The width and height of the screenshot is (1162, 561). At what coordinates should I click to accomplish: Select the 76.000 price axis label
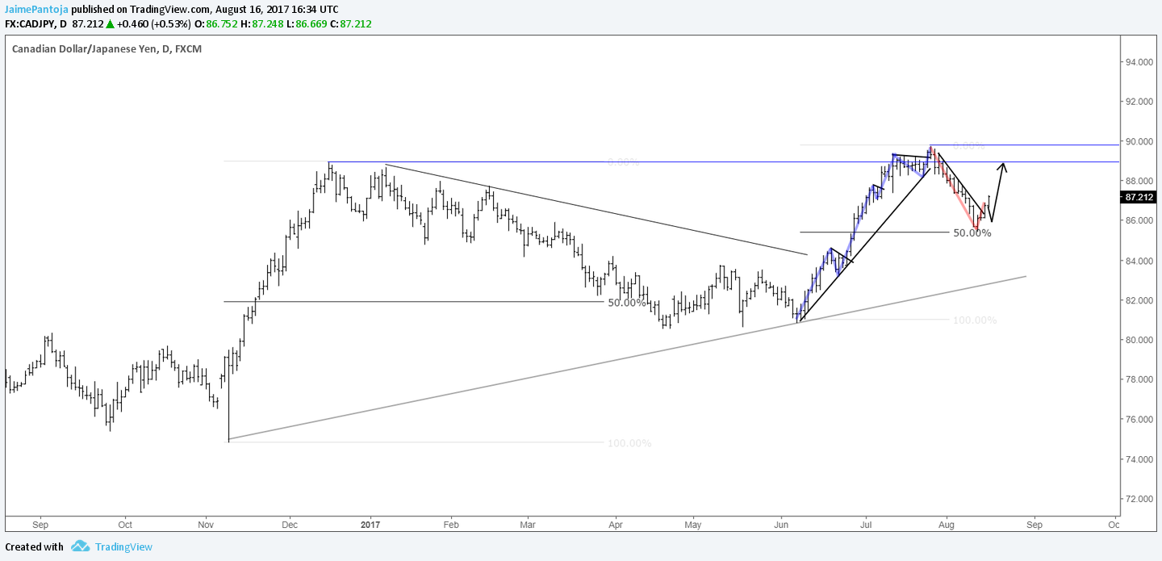[1139, 420]
